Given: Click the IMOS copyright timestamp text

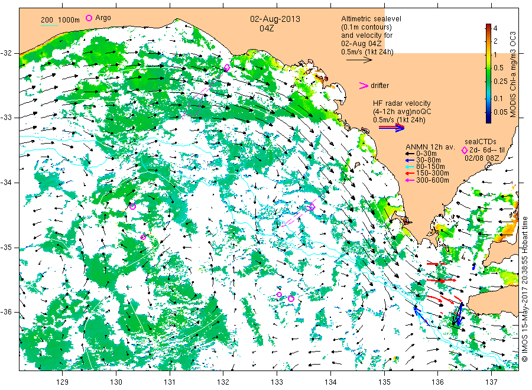Looking at the screenshot, I should point(524,289).
